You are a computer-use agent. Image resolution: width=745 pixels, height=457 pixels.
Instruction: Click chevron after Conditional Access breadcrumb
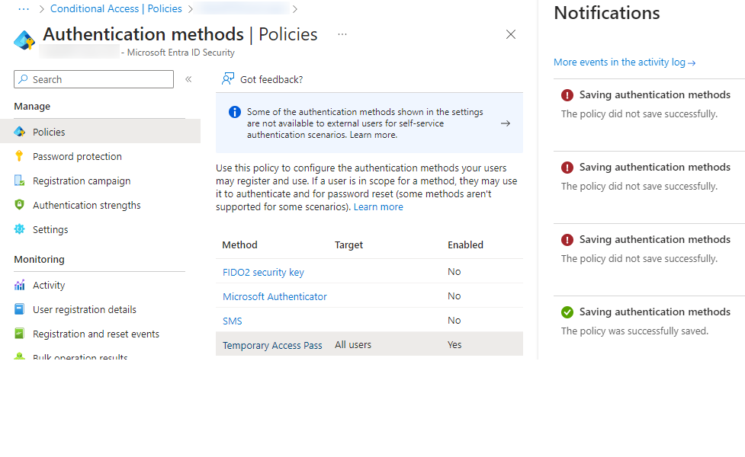[191, 9]
